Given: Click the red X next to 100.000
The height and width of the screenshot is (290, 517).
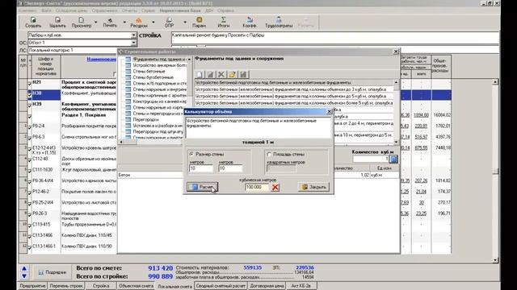Looking at the screenshot, I should pos(275,187).
